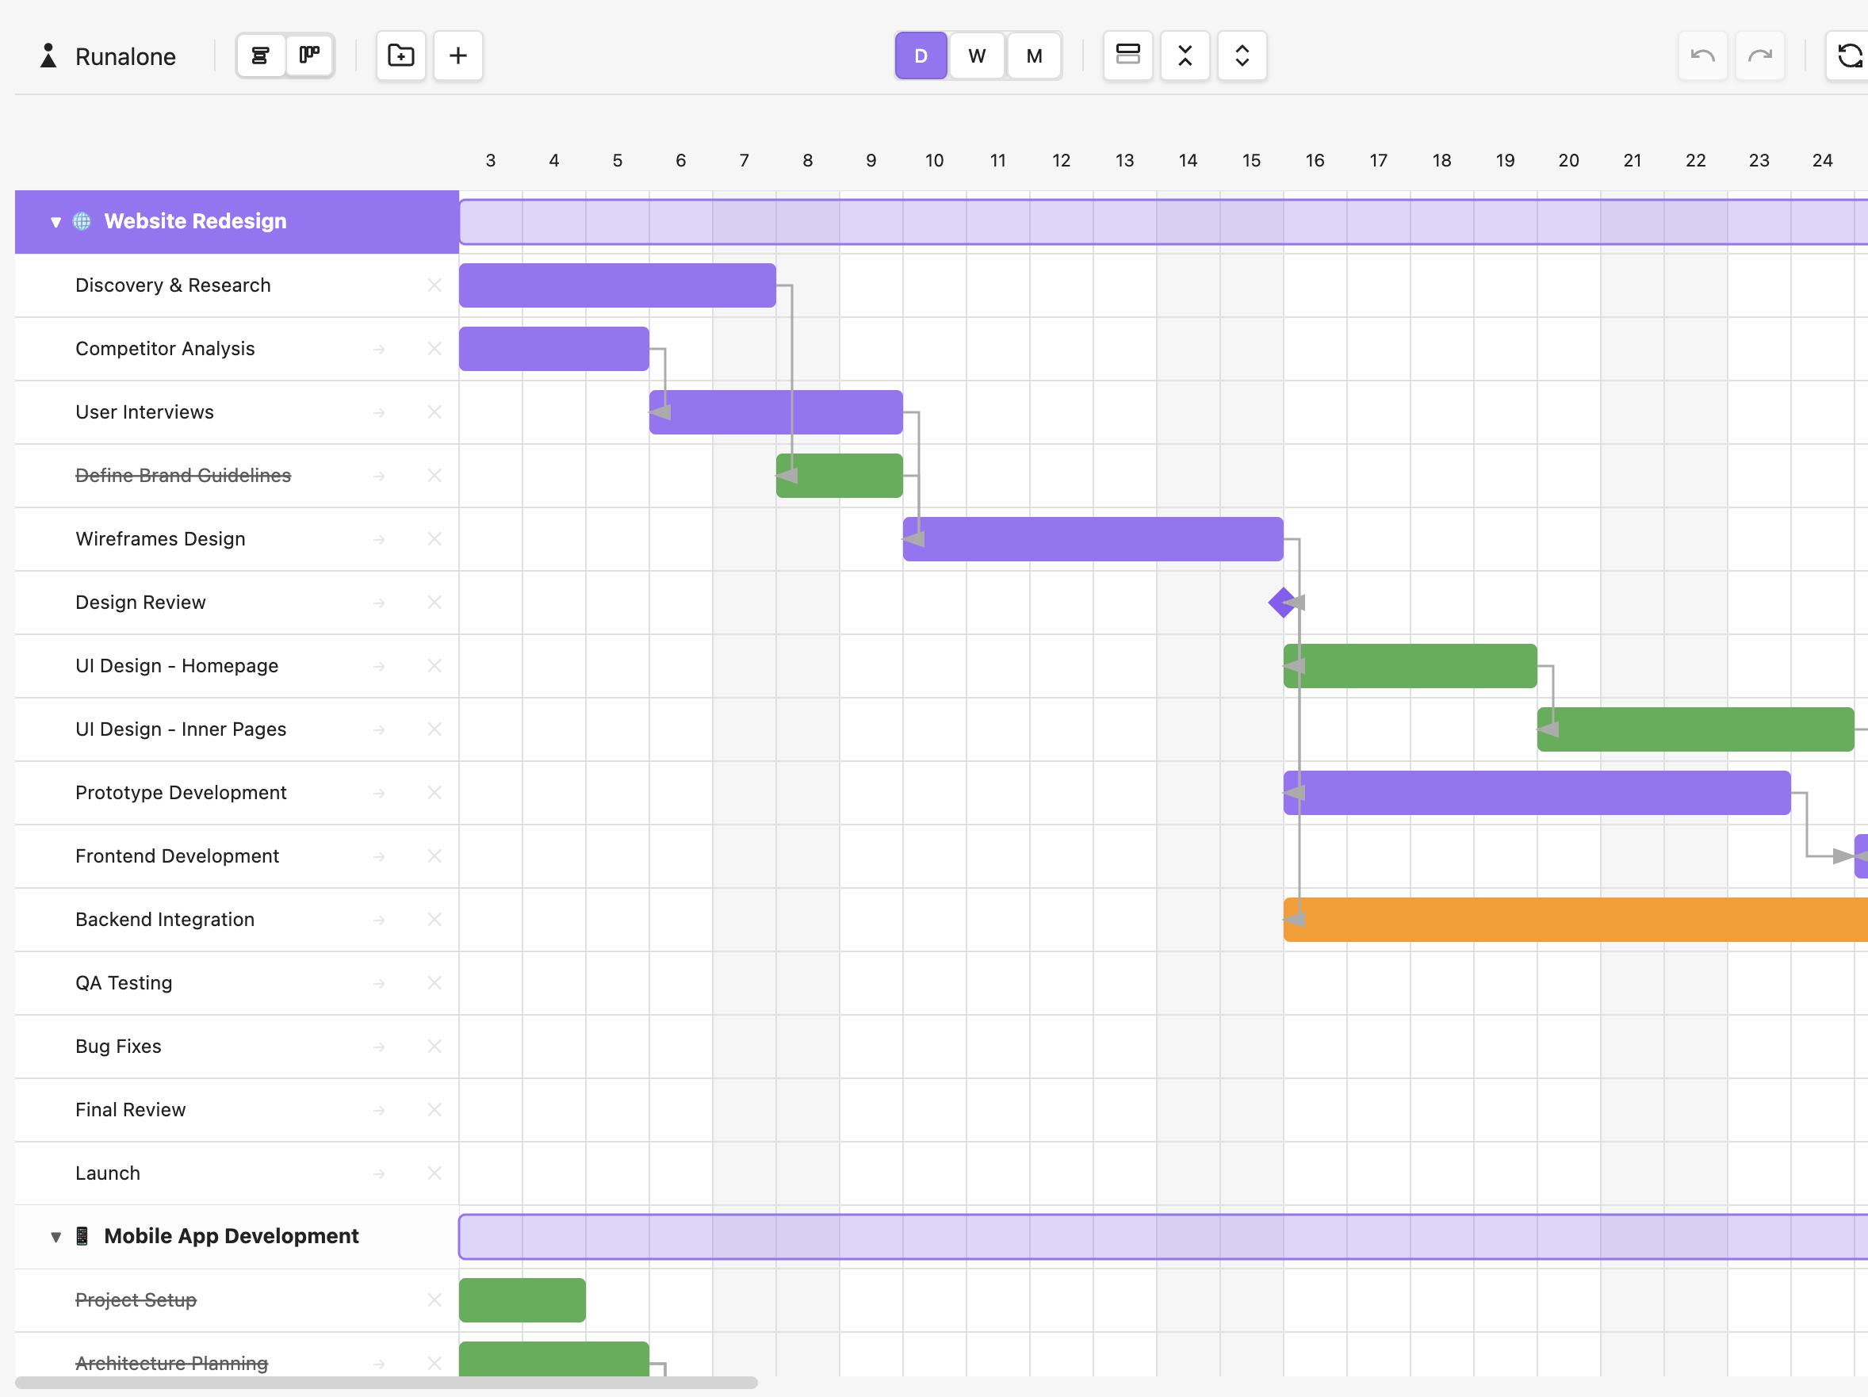Screen dimensions: 1868x1397
Task: Click the Runalone app title
Action: click(125, 56)
